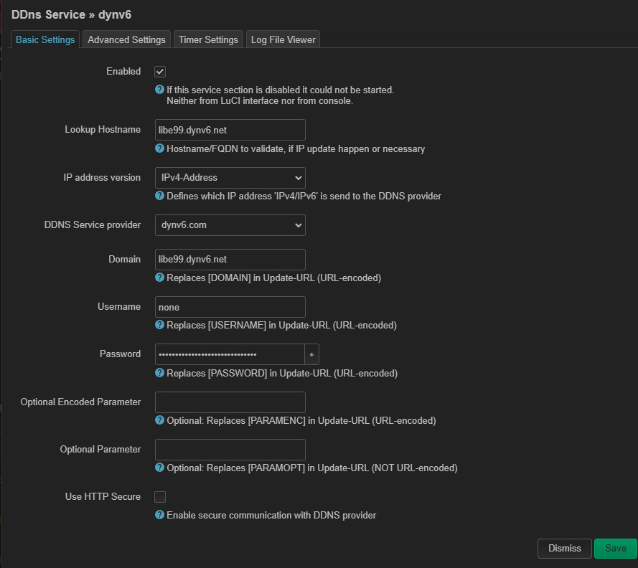638x568 pixels.
Task: Click help icon under Enabled checkbox
Action: (x=159, y=90)
